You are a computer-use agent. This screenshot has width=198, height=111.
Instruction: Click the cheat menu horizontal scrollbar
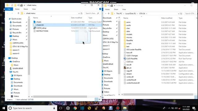pyautogui.click(x=60, y=97)
